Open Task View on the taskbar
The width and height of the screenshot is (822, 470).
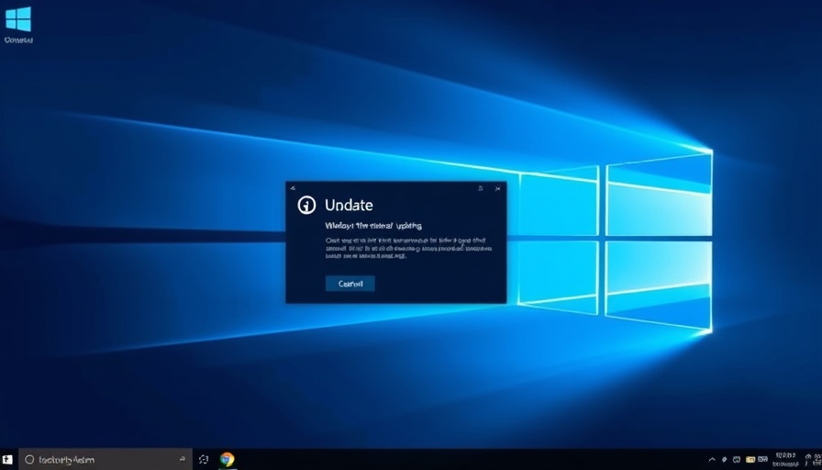(204, 460)
